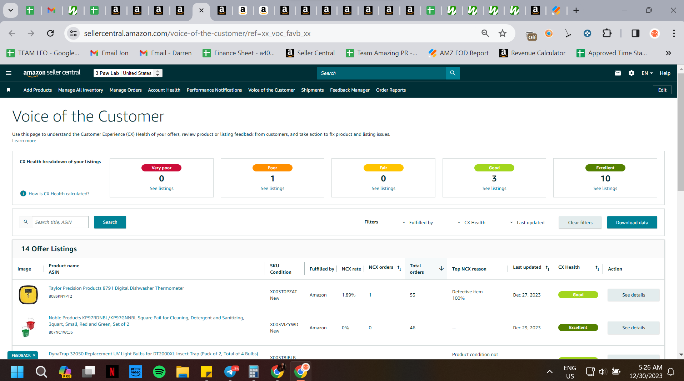The width and height of the screenshot is (684, 381).
Task: Click the browser zoom magnifier icon in address bar
Action: 485,34
